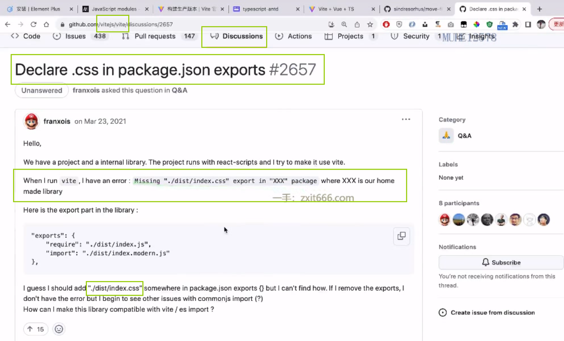Upvote the discussion post
Viewport: 564px width, 341px height.
(x=35, y=329)
